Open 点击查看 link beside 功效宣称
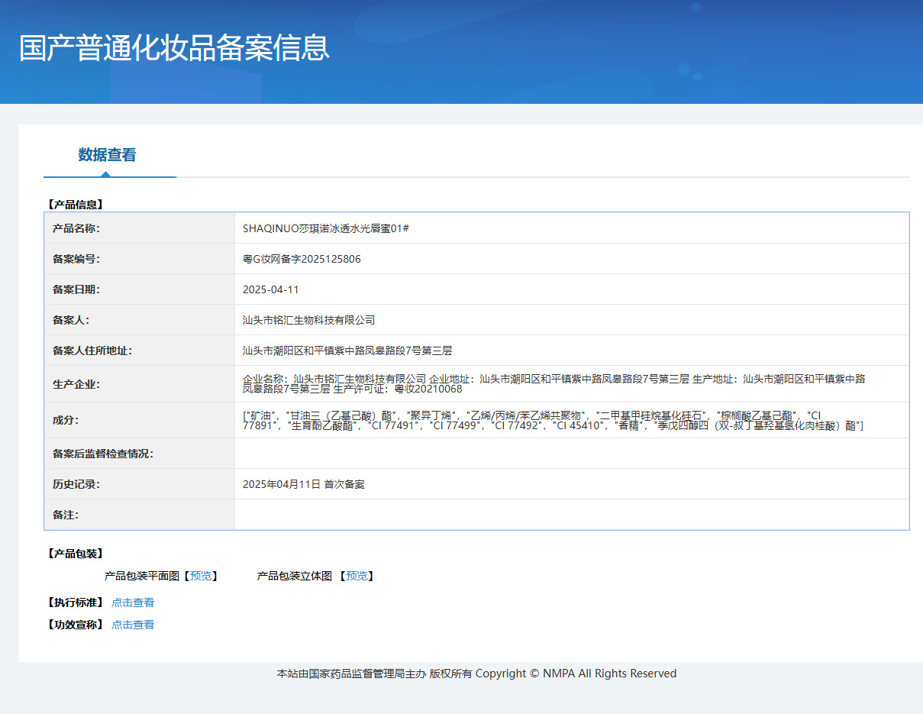The width and height of the screenshot is (923, 714). 133,625
